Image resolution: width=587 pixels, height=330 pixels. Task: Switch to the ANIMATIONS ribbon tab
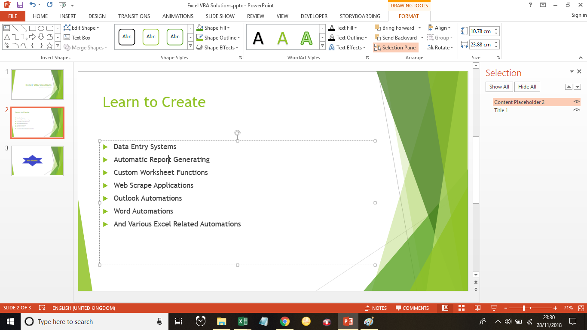click(x=177, y=16)
